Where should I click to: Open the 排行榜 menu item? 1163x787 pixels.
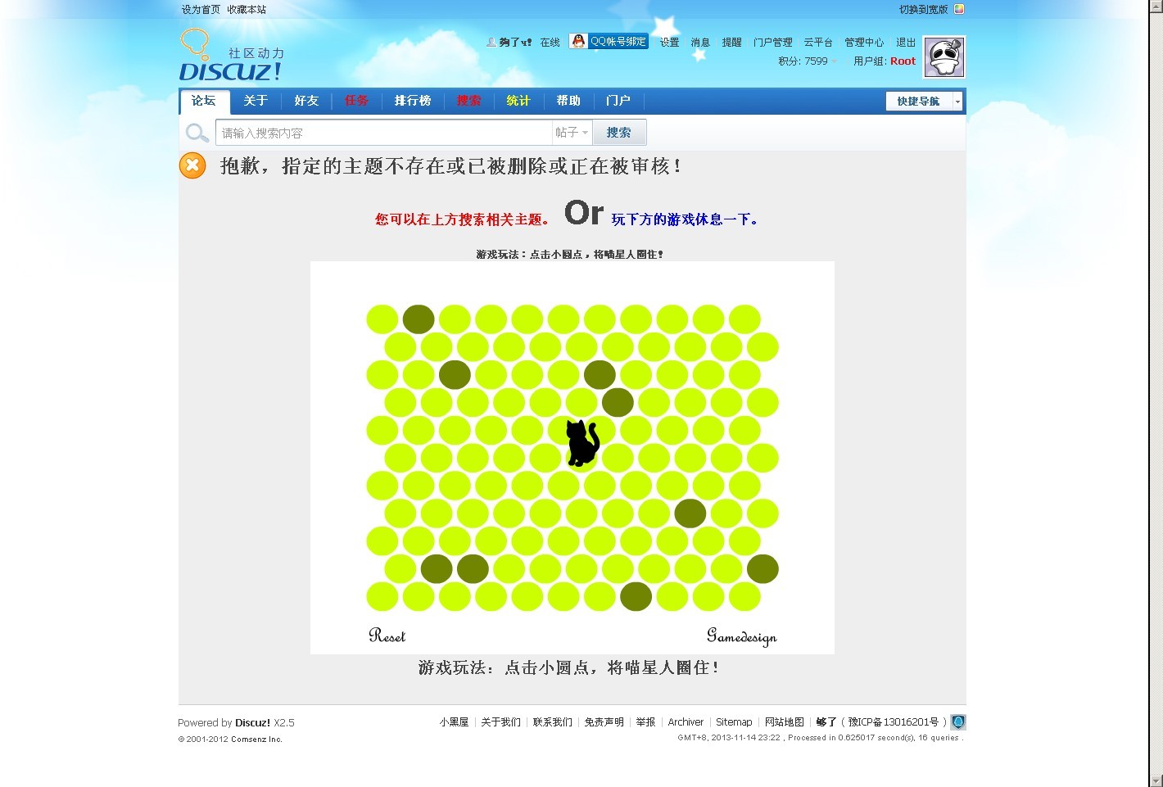click(413, 101)
